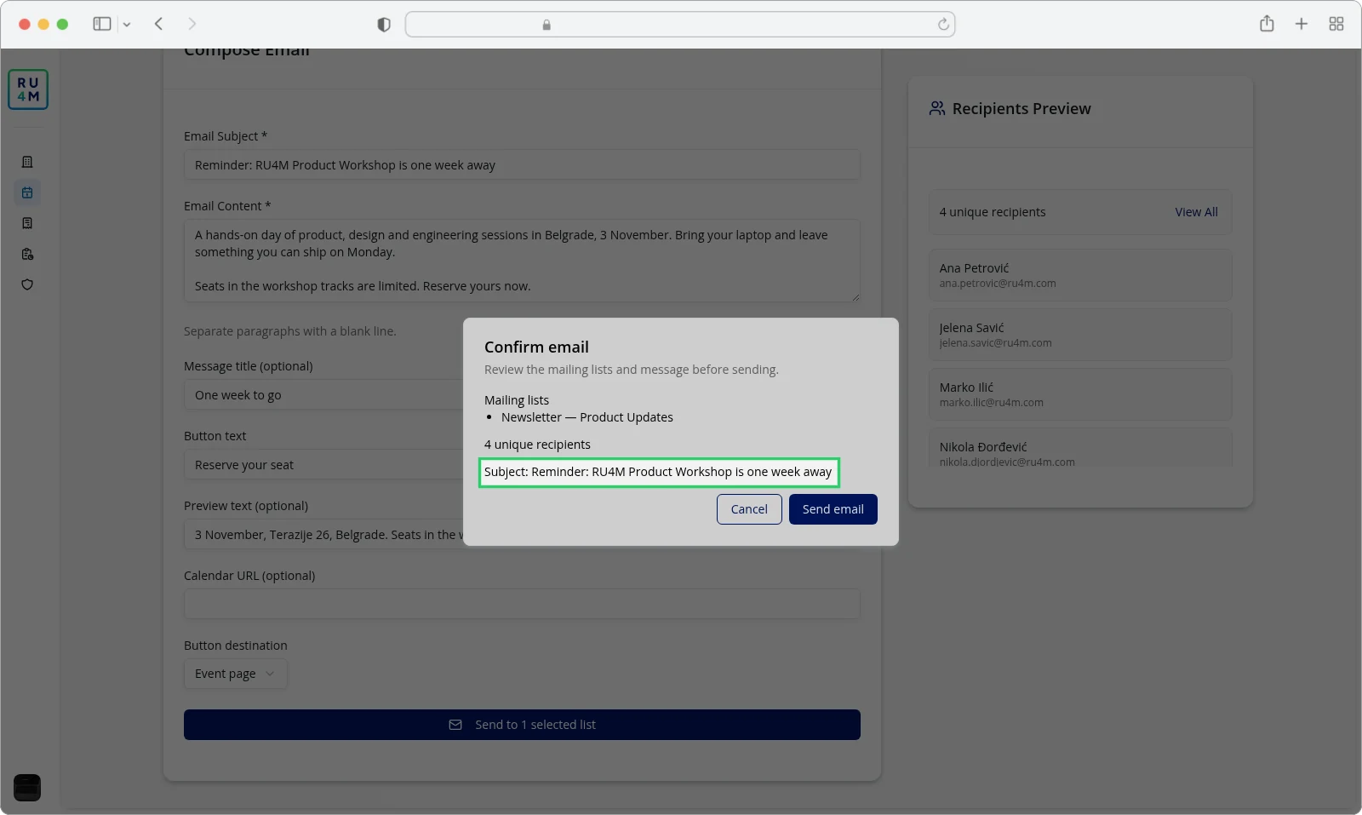Go forward with Safari's forward arrow
The height and width of the screenshot is (815, 1362).
tap(192, 24)
